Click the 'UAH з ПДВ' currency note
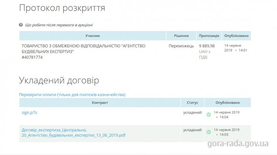Viewport: 277px width, 155px height. [x=205, y=55]
